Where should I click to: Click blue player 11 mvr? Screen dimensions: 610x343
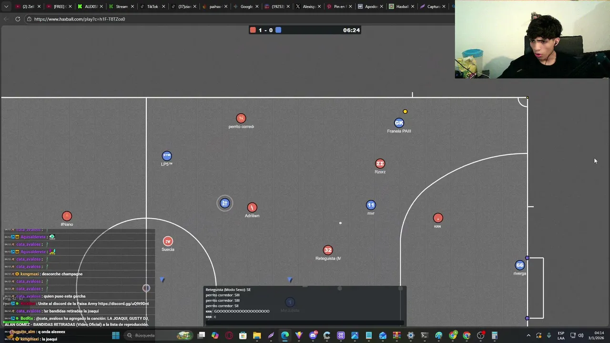coord(371,205)
